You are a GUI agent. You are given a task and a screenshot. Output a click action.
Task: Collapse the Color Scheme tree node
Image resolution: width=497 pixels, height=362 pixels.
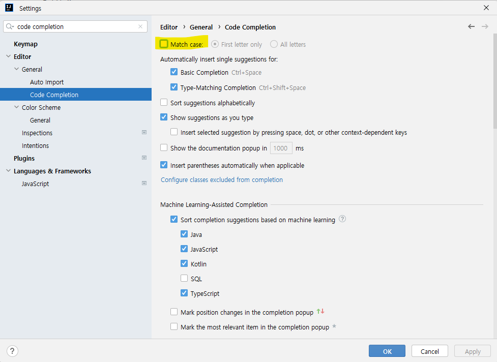tap(16, 107)
